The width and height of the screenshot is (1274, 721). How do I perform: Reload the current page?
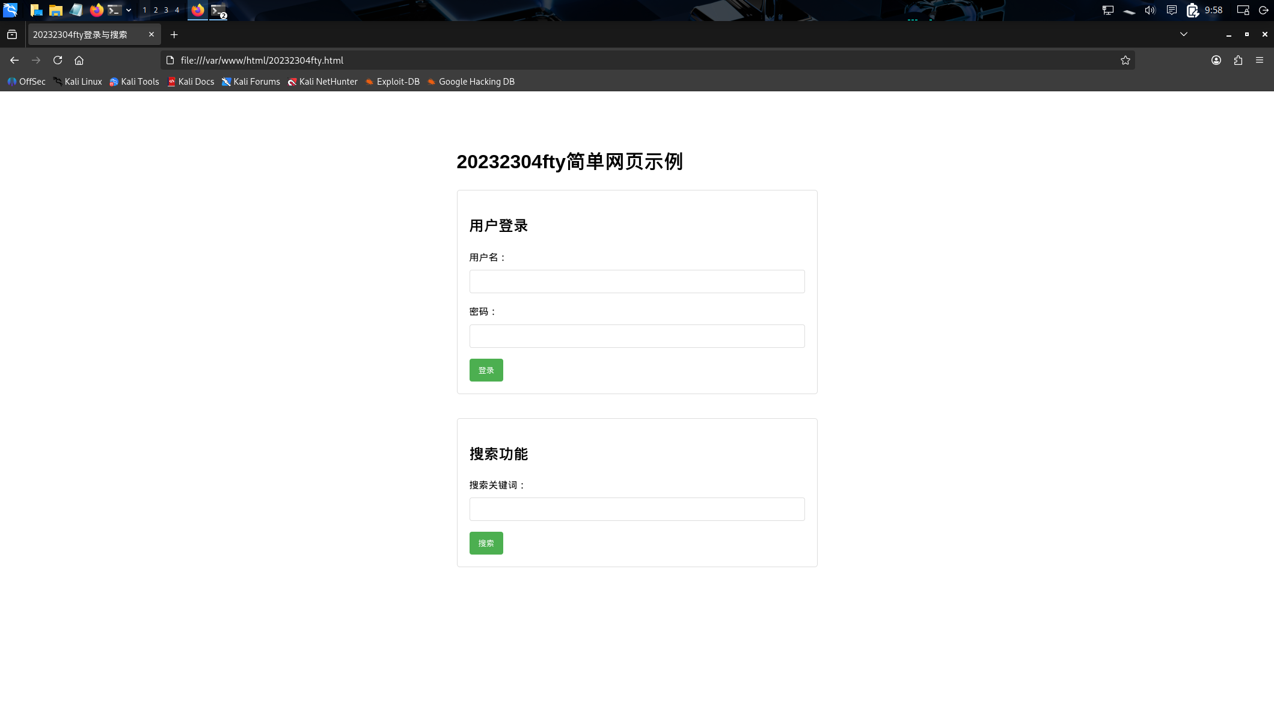tap(58, 60)
